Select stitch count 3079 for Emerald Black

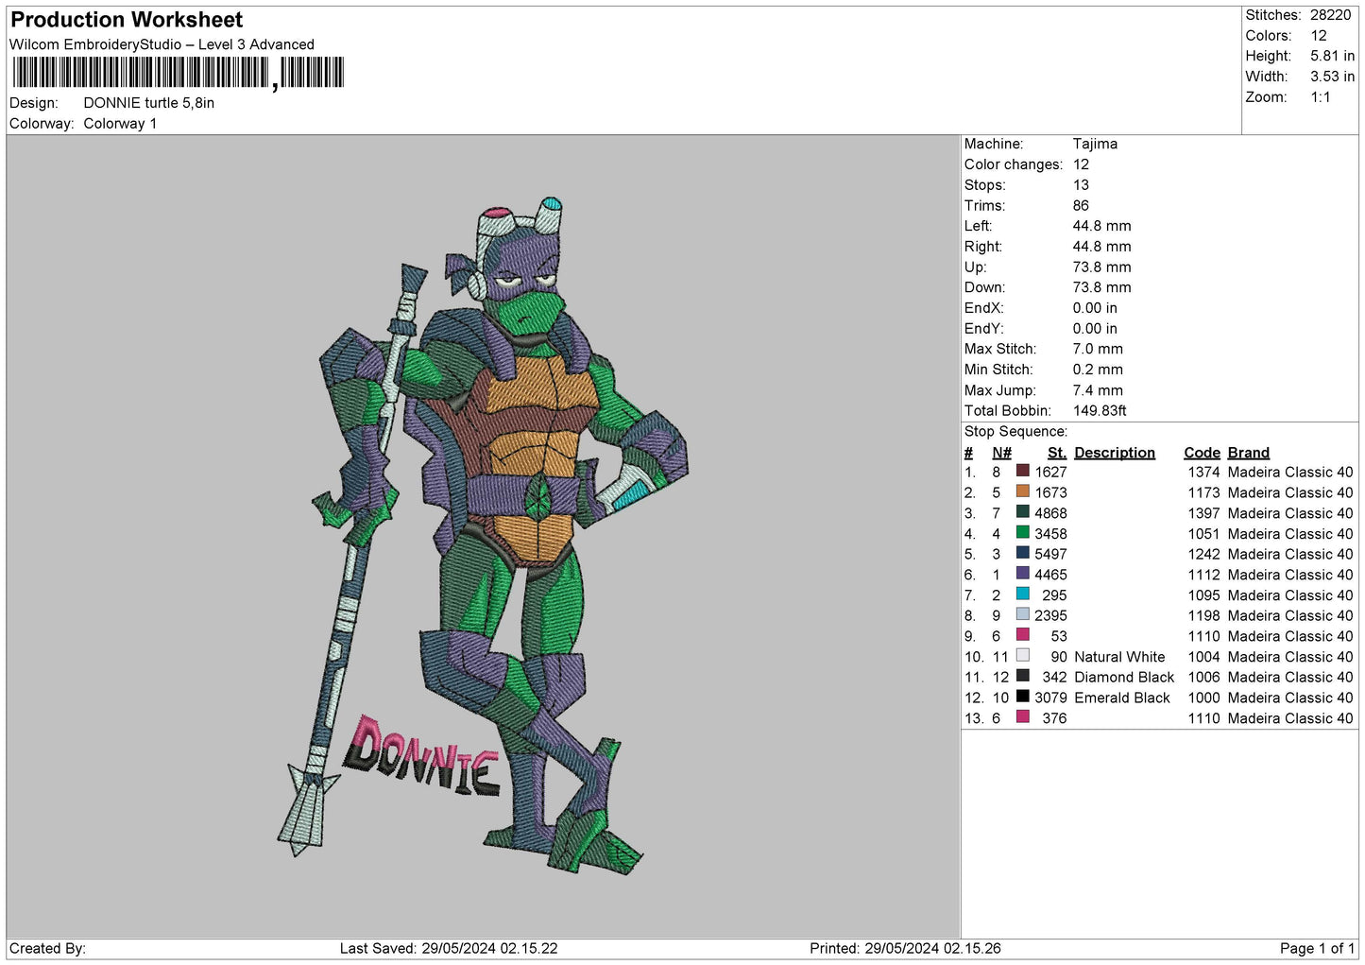coord(1050,698)
